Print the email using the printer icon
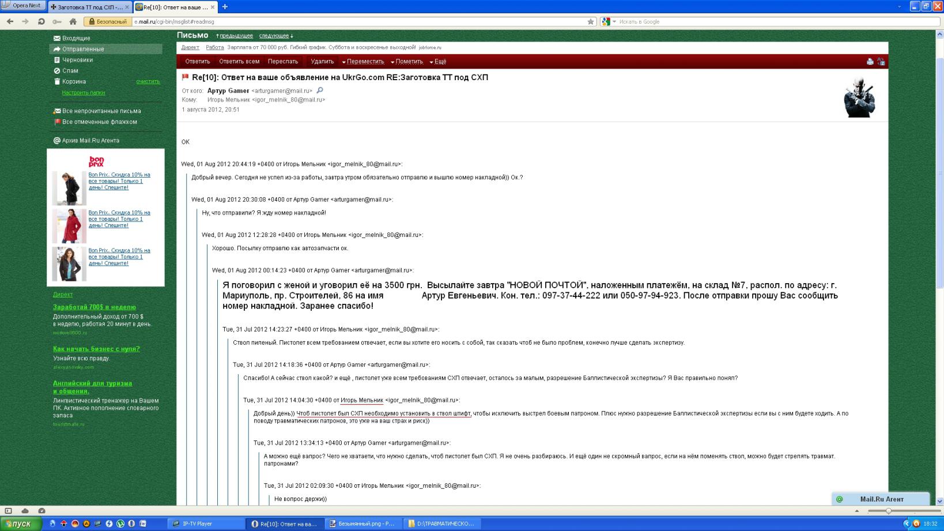Image resolution: width=944 pixels, height=531 pixels. pos(870,61)
